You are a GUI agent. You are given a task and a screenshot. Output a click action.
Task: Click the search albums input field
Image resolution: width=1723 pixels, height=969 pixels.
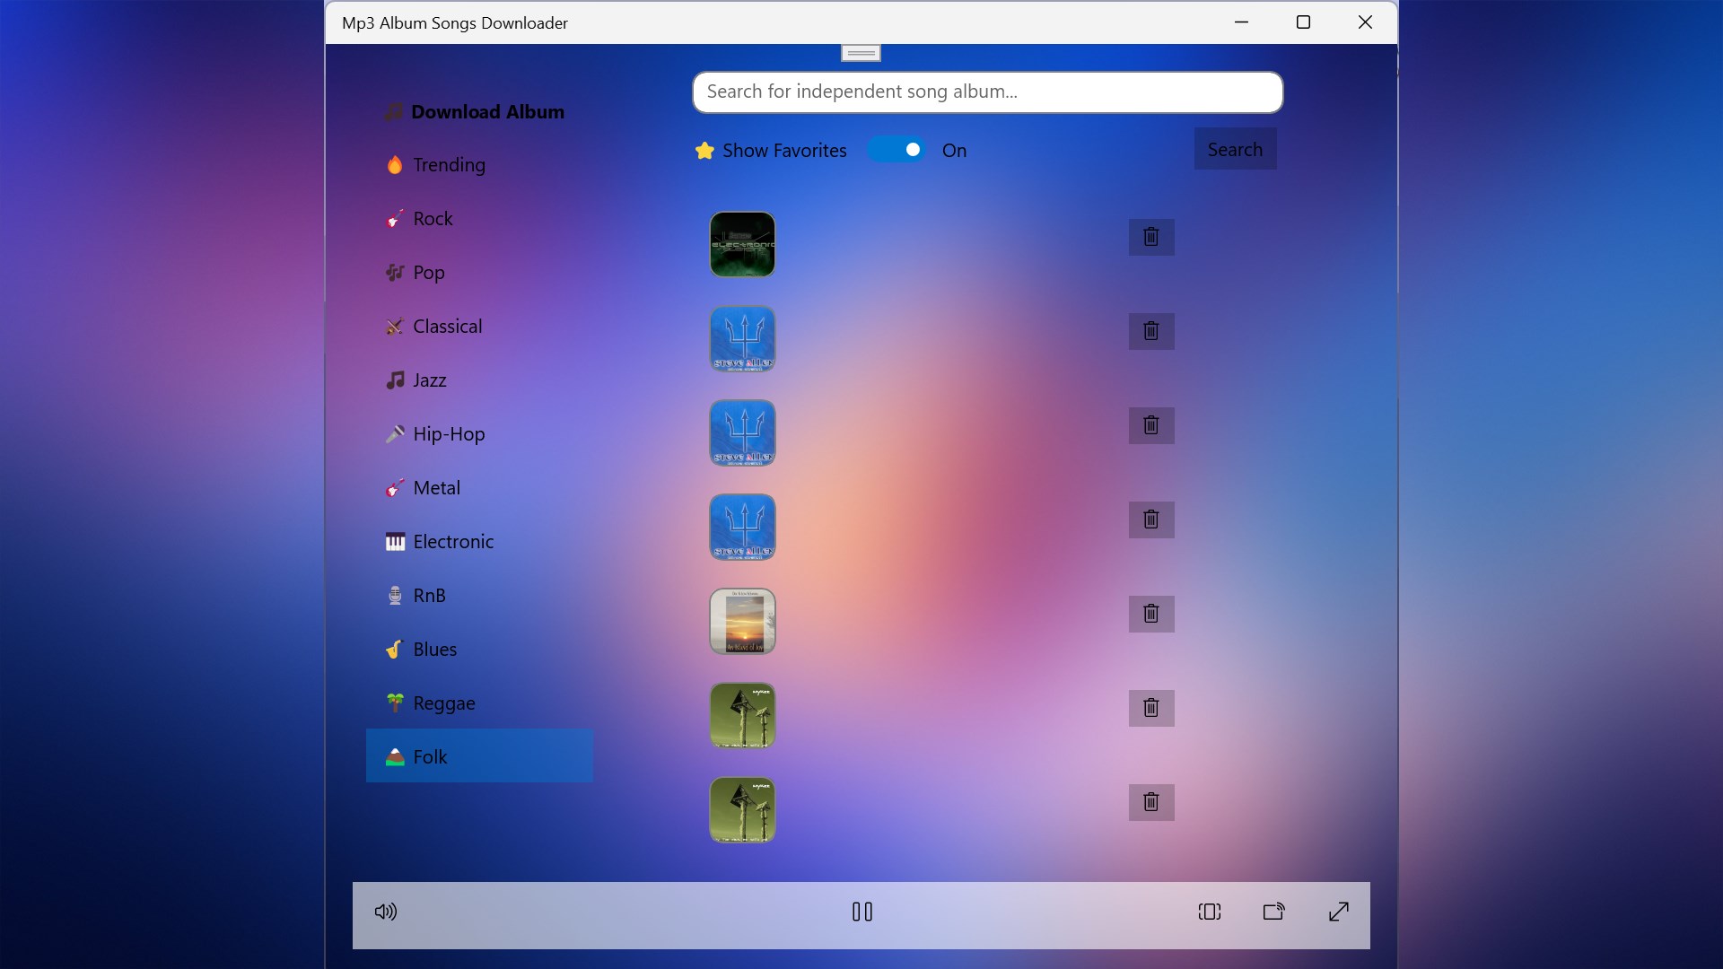pyautogui.click(x=987, y=92)
